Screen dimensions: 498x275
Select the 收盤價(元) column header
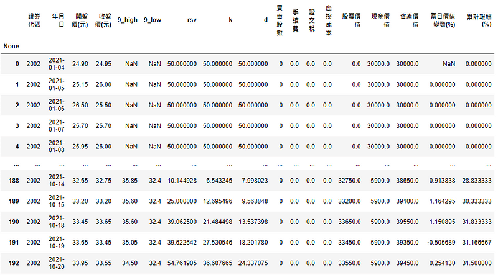pyautogui.click(x=103, y=20)
